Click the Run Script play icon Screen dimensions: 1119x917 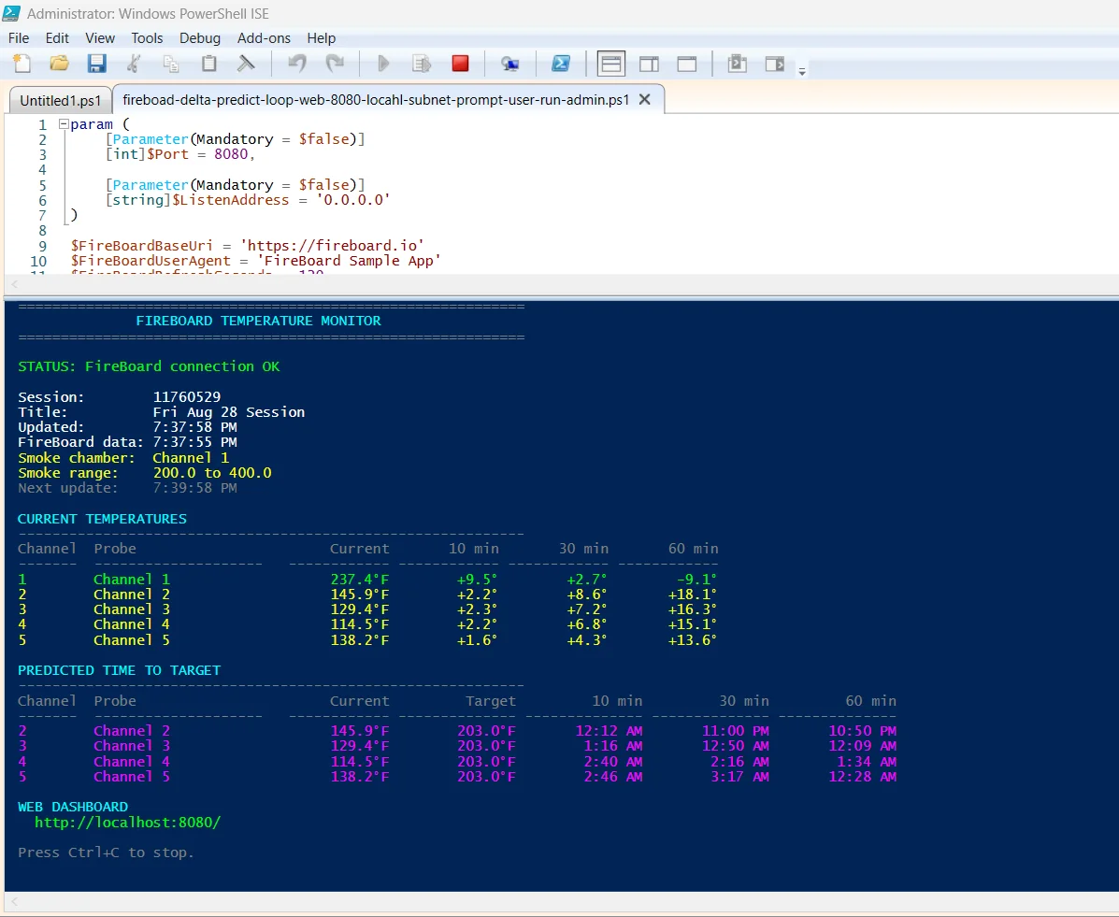(383, 64)
